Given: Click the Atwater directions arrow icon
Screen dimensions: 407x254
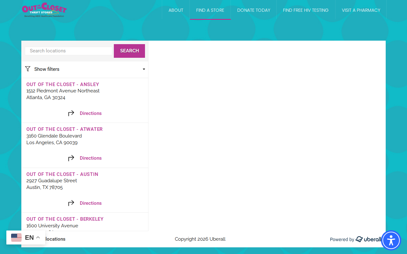Looking at the screenshot, I should click(x=71, y=158).
